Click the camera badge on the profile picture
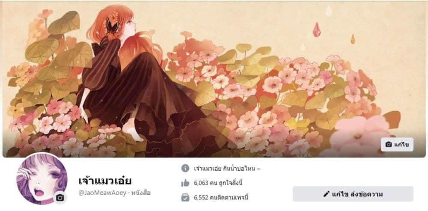This screenshot has height=211, width=428. coord(60,198)
